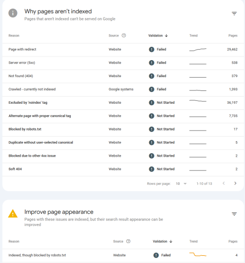Image resolution: width=245 pixels, height=263 pixels.
Task: Open the Page with redirect row
Action: tap(123, 49)
